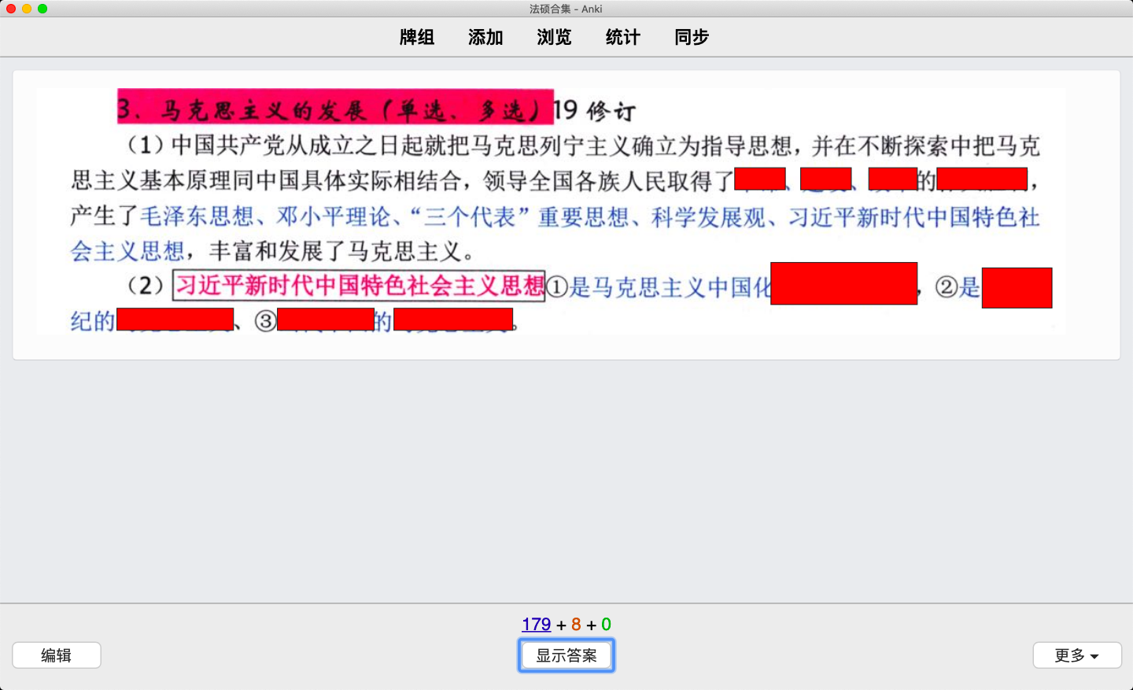
Task: Open the 牌组 decks view
Action: point(417,37)
